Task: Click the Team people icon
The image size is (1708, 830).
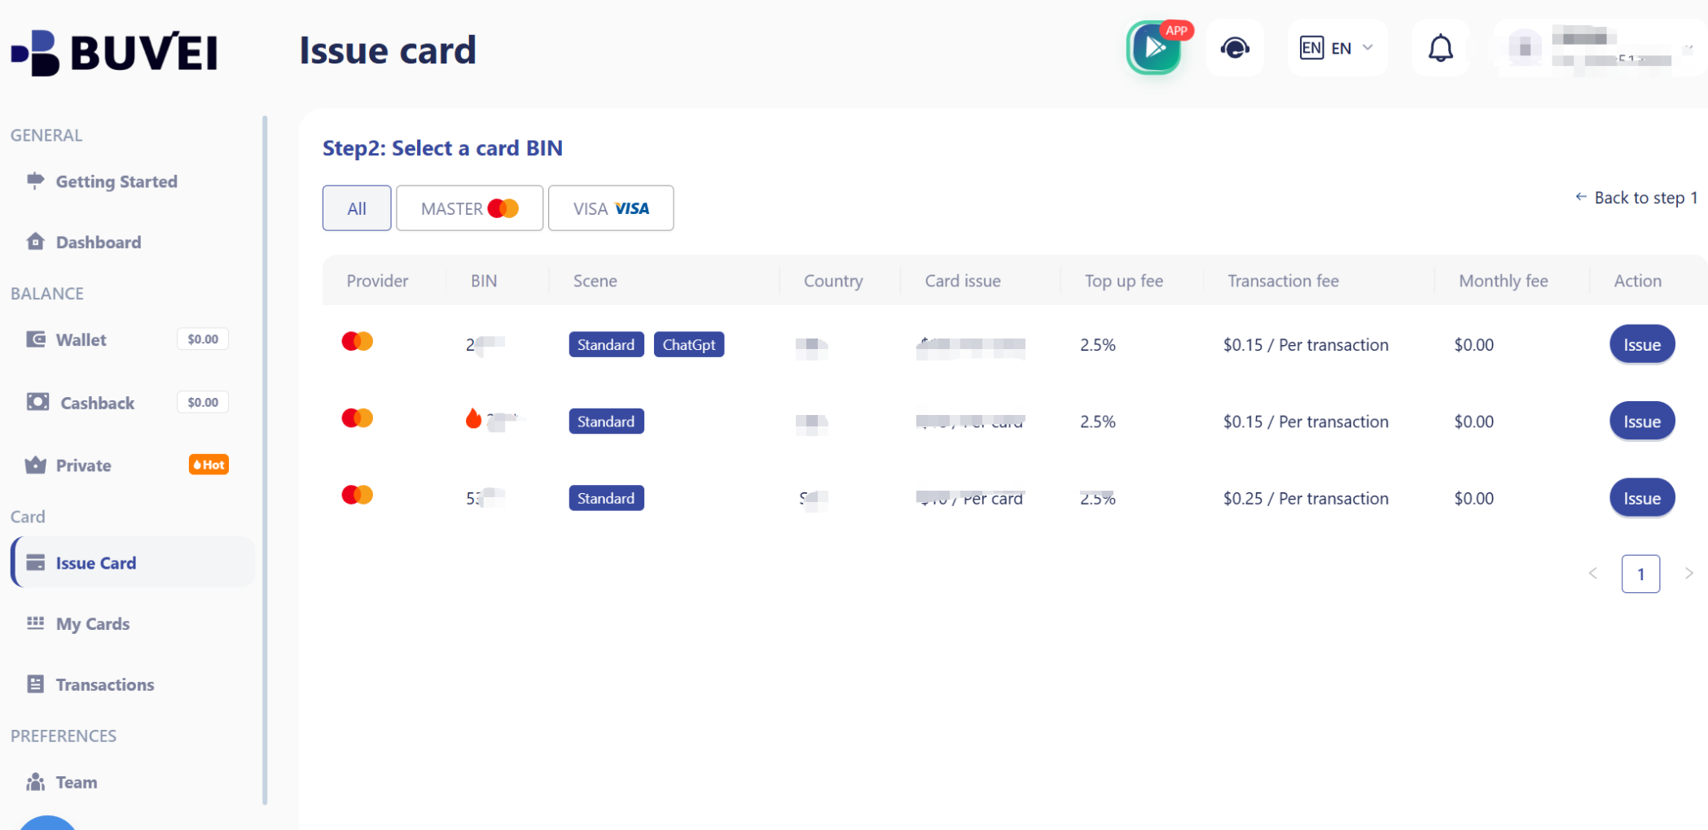Action: [36, 782]
